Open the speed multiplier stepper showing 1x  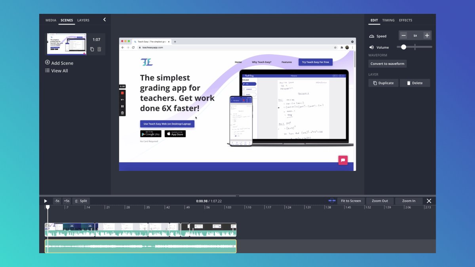pyautogui.click(x=415, y=35)
